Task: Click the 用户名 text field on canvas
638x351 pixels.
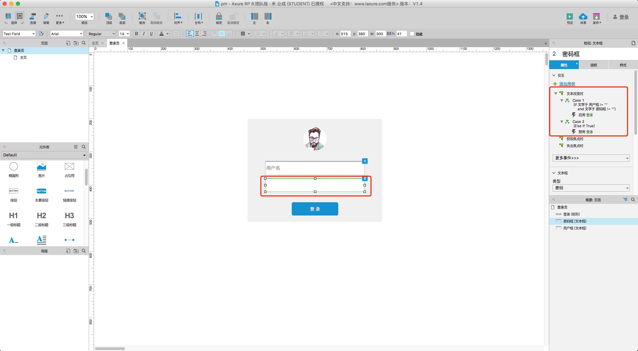Action: 315,168
